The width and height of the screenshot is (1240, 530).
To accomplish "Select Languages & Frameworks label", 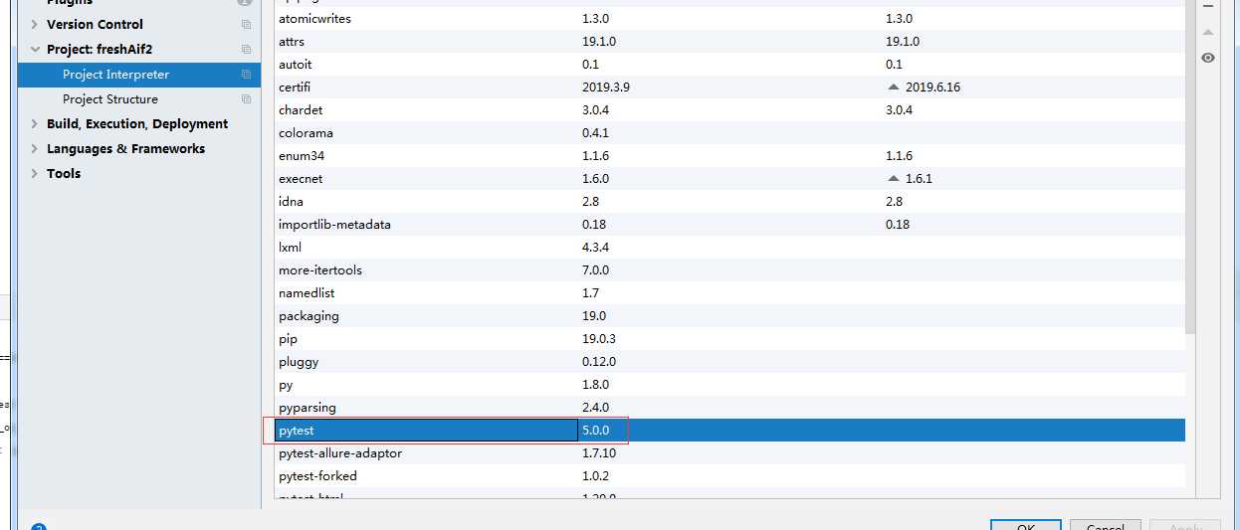I will pos(125,148).
